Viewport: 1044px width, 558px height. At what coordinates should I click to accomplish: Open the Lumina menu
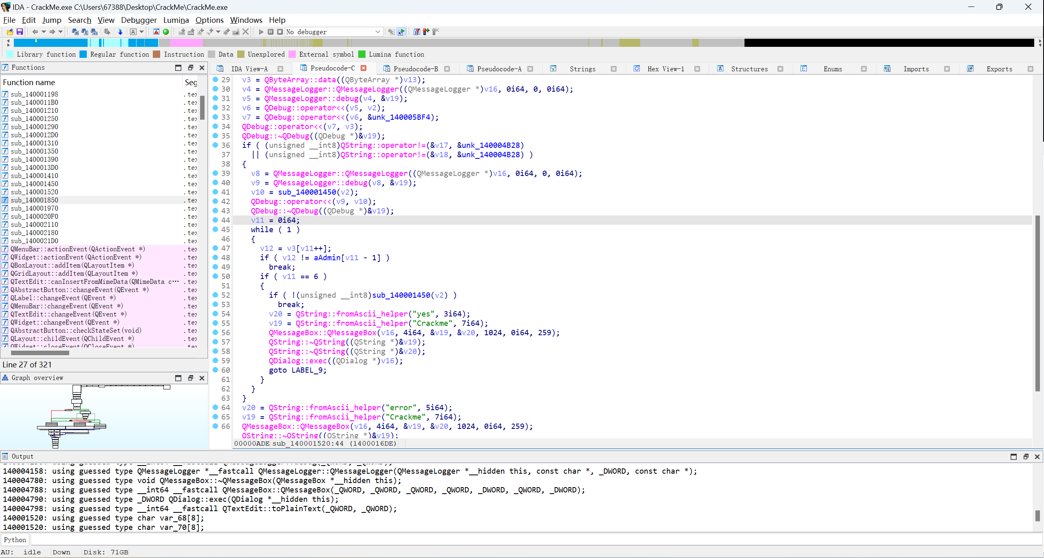176,20
